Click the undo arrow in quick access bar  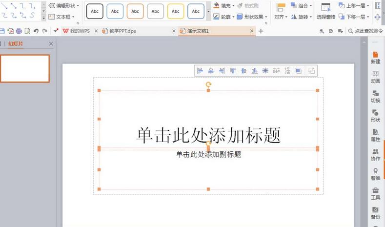pos(36,31)
